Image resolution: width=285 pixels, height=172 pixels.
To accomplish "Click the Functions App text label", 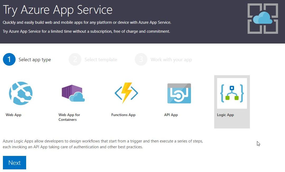I will (123, 115).
